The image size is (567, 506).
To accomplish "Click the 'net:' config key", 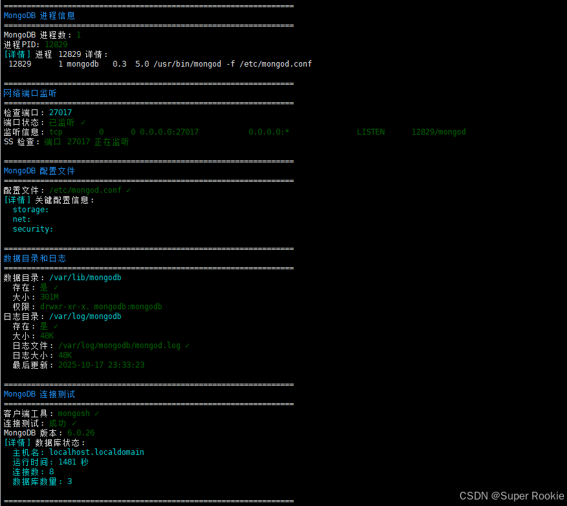I will (21, 219).
